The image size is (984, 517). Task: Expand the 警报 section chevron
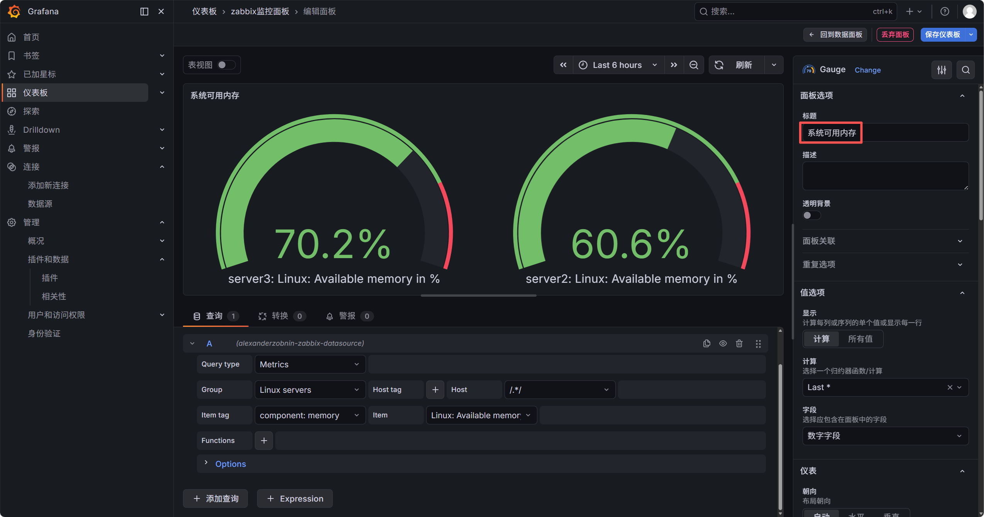(x=162, y=148)
